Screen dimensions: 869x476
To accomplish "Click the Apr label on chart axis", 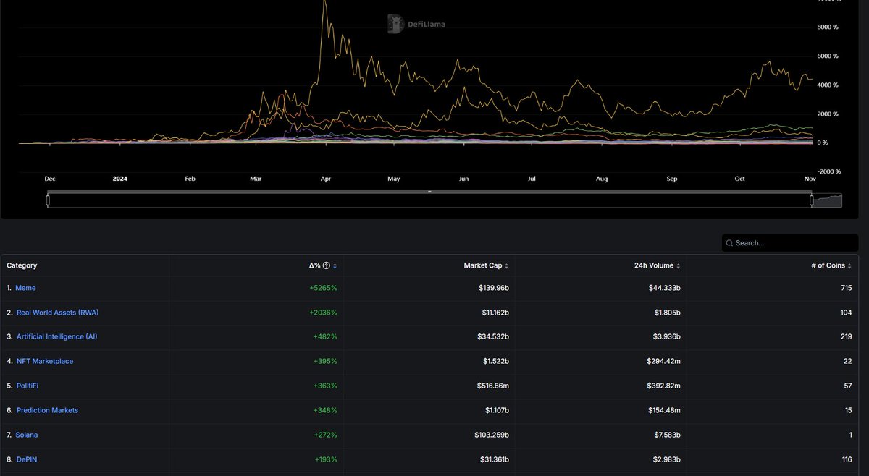I will click(x=325, y=178).
